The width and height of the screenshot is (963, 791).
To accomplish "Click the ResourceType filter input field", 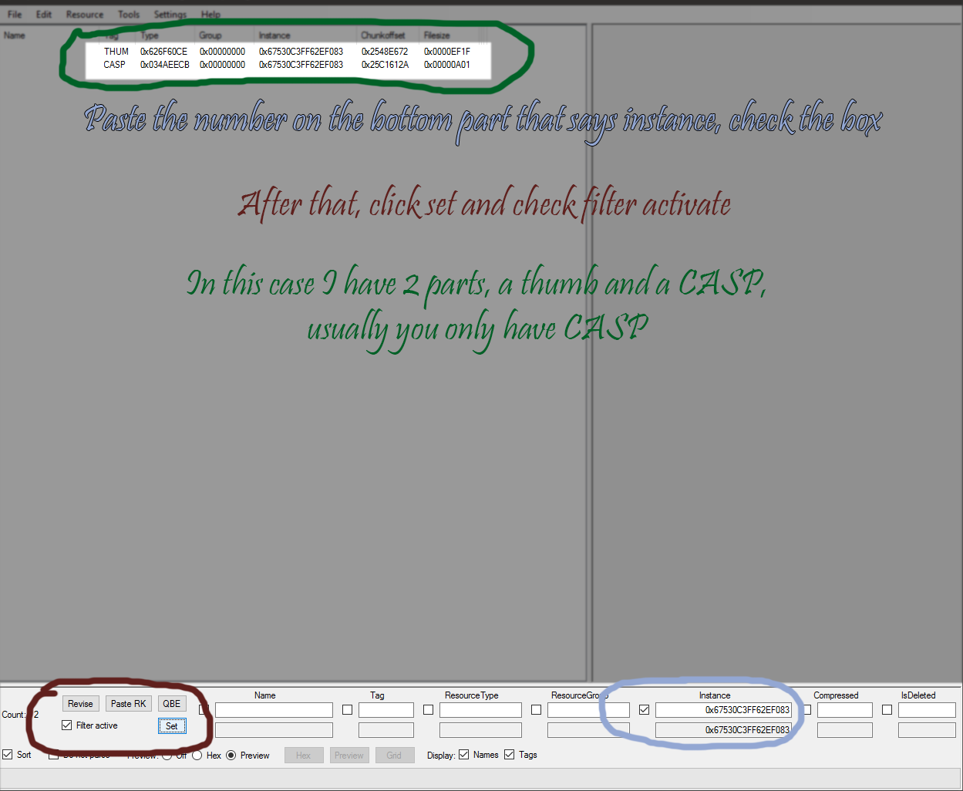I will coord(480,710).
